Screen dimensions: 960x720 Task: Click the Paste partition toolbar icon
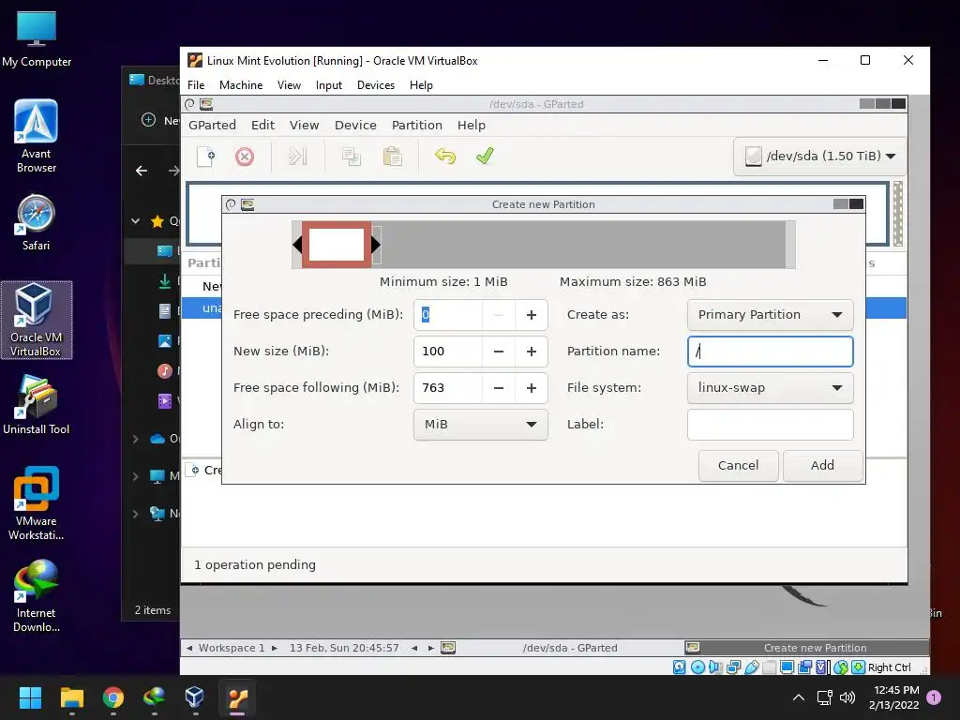click(x=393, y=157)
